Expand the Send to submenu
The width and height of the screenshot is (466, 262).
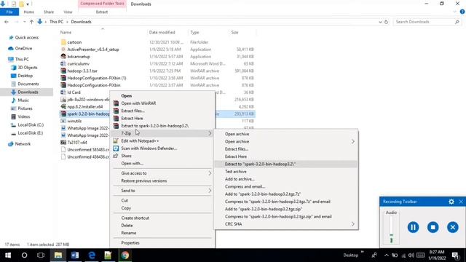pyautogui.click(x=162, y=191)
